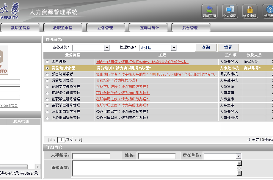273x180 pixels.
Task: Click the left panel horizontal scrollbar
Action: (14, 167)
